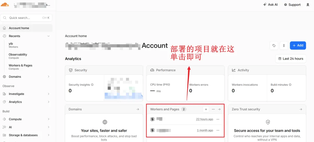Open recent Workers & Pages item
Image resolution: width=314 pixels, height=142 pixels.
[20, 67]
